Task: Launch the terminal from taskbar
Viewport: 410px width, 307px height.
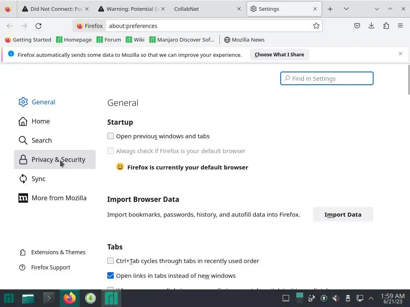Action: click(48, 298)
